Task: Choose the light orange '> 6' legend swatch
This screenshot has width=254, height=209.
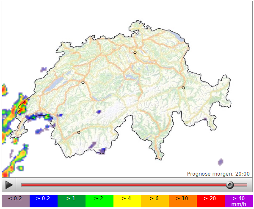Action: pyautogui.click(x=155, y=201)
